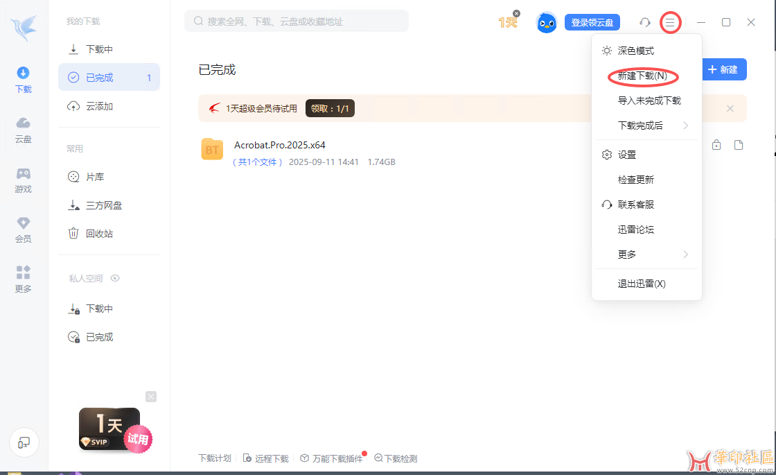Click the file icon on Acrobat row
The image size is (776, 475).
(739, 145)
